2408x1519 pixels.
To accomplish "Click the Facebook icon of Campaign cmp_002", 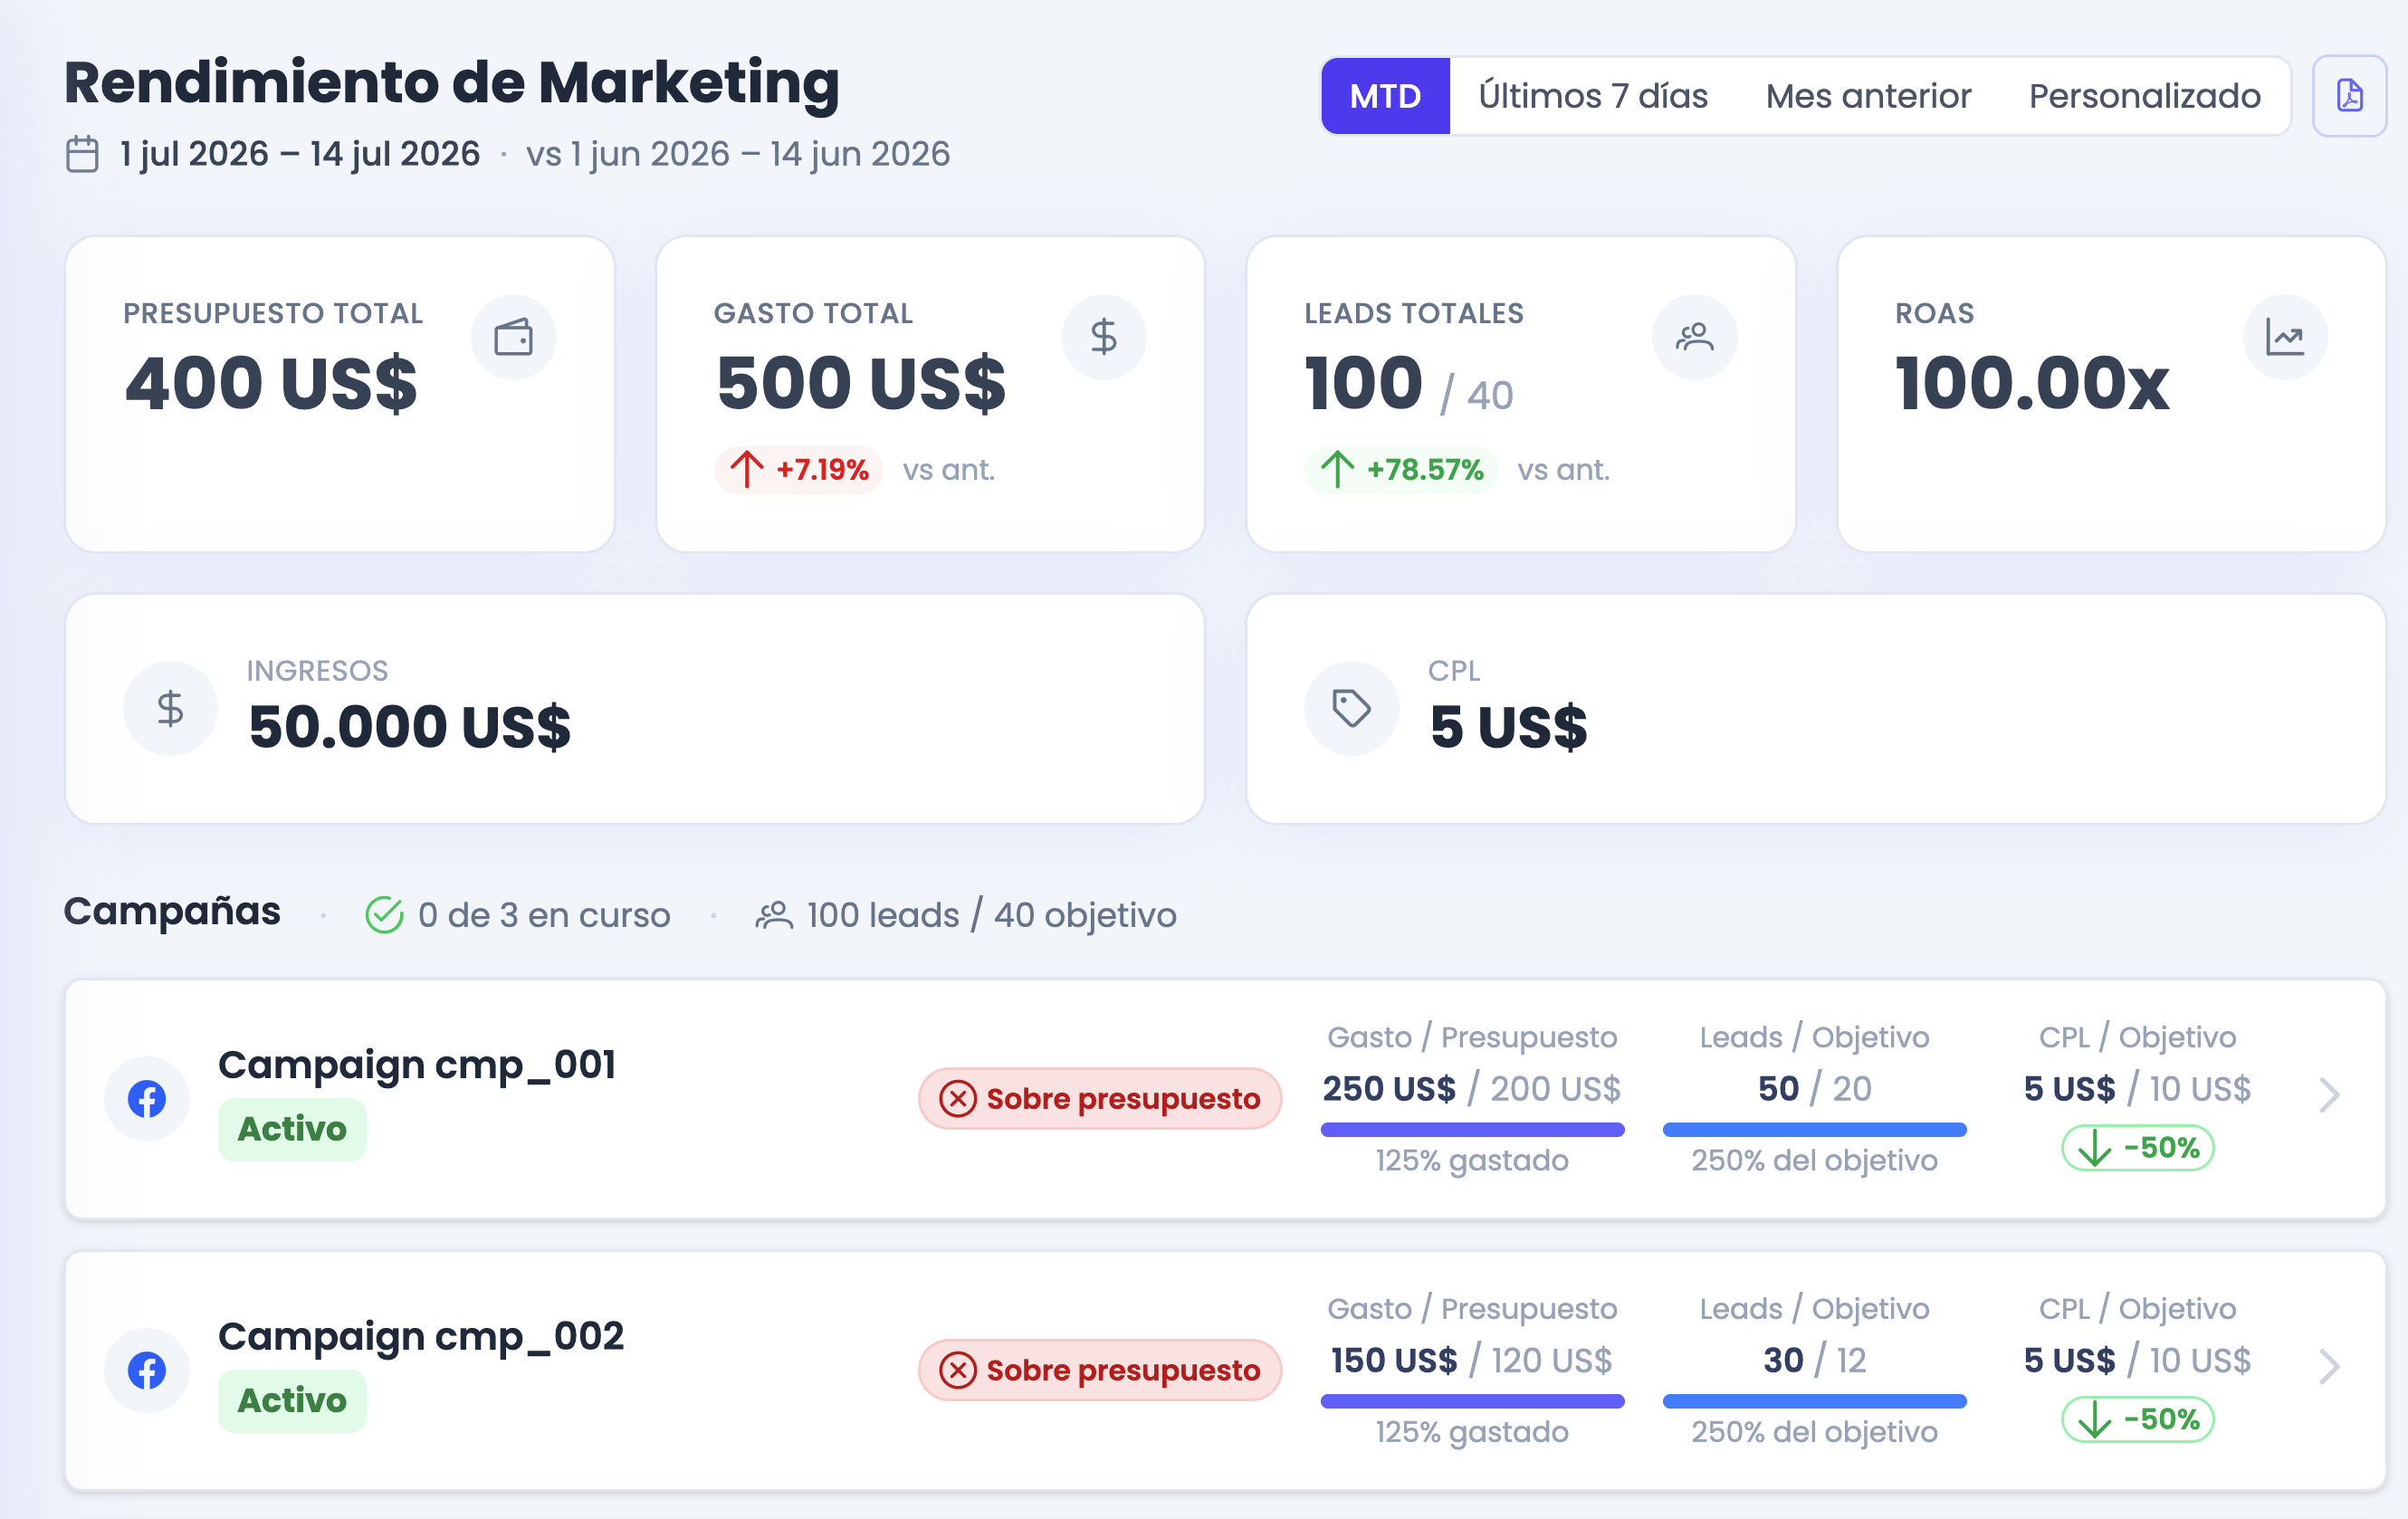I will 147,1370.
